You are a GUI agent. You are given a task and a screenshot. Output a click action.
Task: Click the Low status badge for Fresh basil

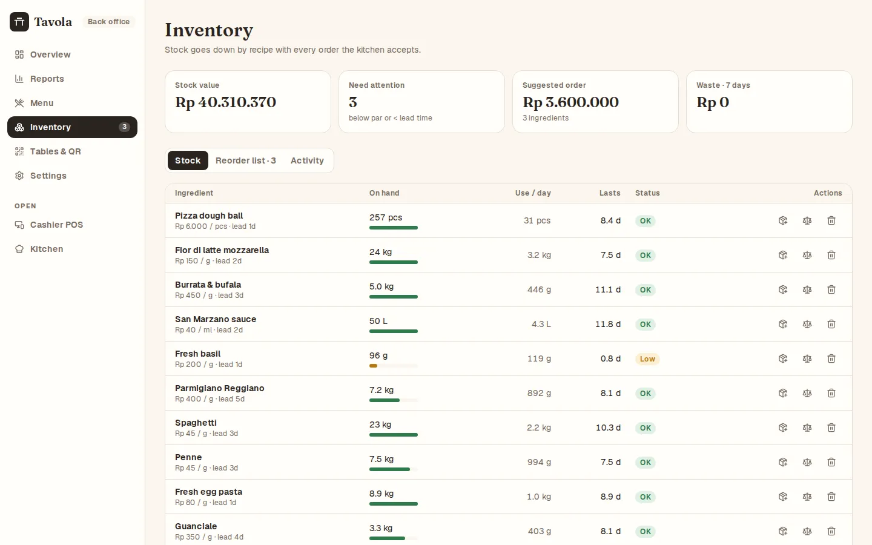coord(647,359)
